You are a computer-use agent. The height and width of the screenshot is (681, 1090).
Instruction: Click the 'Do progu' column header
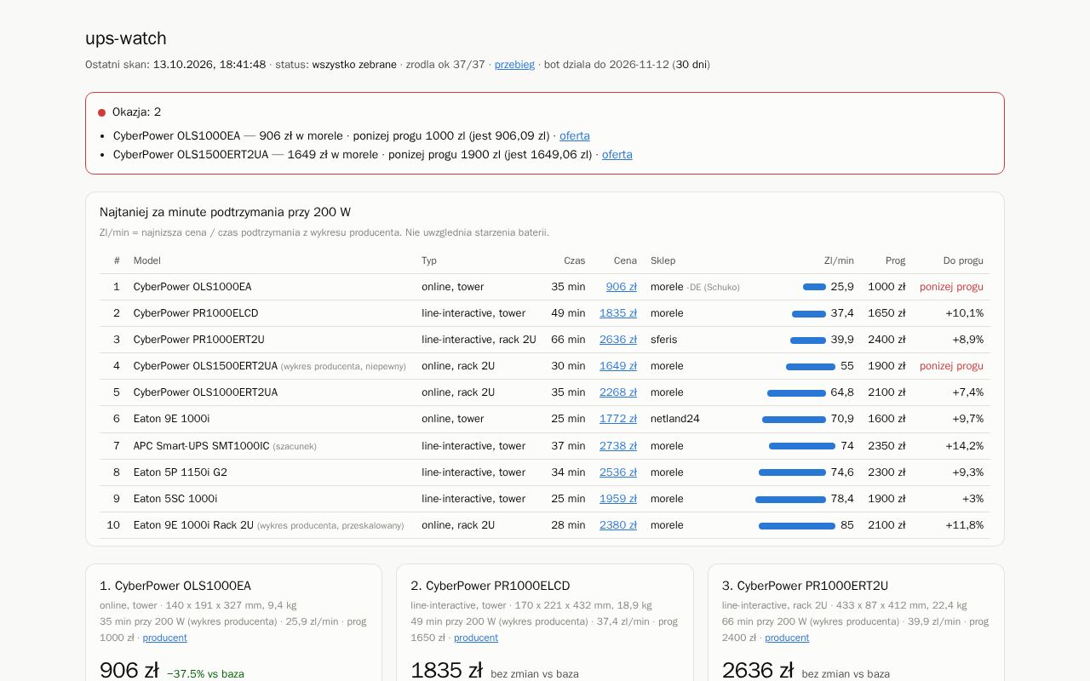tap(963, 260)
